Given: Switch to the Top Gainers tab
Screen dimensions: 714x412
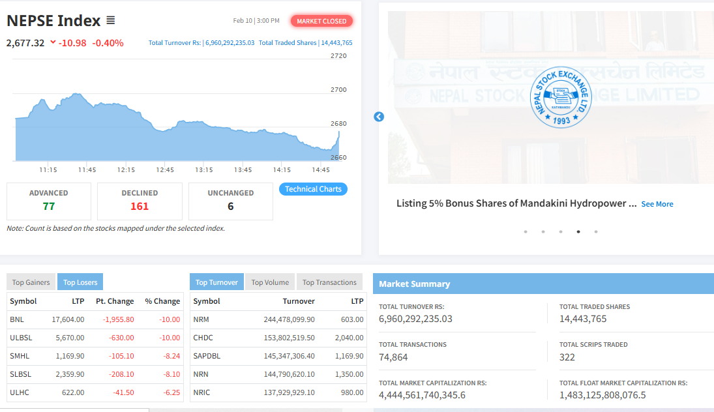Looking at the screenshot, I should click(x=31, y=282).
